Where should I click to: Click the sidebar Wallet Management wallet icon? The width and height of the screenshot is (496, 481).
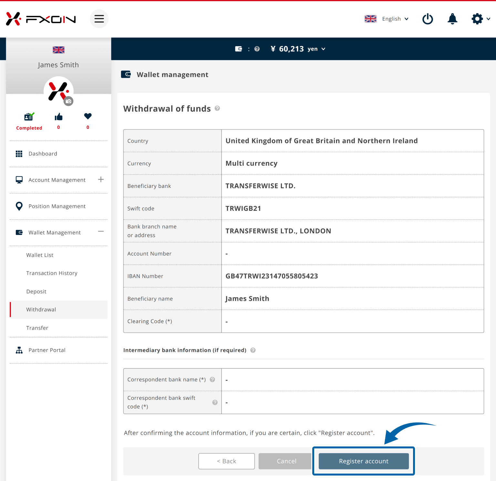(19, 232)
